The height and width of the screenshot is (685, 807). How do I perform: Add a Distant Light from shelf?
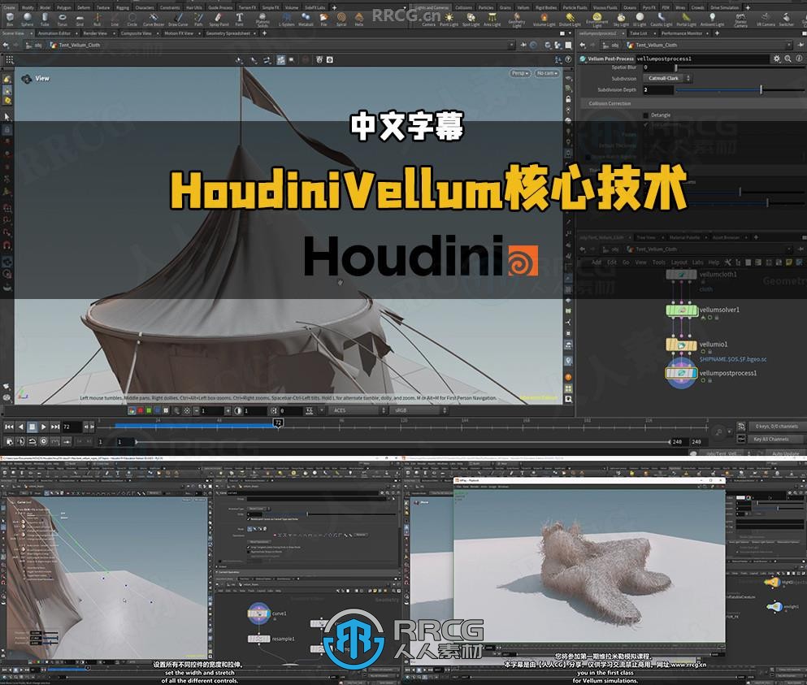(570, 20)
